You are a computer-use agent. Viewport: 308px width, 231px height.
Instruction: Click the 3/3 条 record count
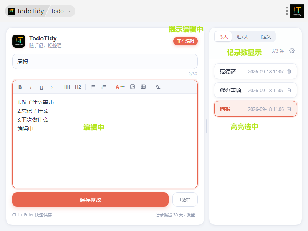point(278,51)
